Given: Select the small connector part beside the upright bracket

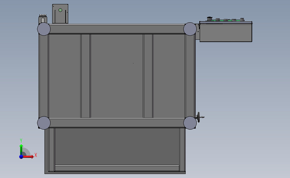Looking at the screenshot, I should click(x=43, y=19).
